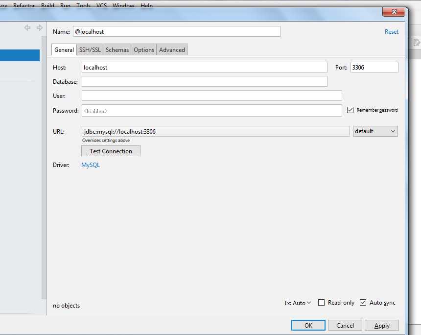421x335 pixels.
Task: Close the data source dialog
Action: point(394,12)
